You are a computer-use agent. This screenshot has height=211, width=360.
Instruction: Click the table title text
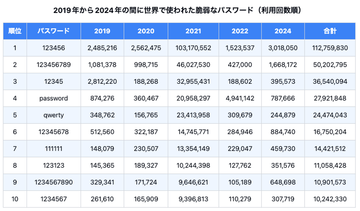pos(180,9)
